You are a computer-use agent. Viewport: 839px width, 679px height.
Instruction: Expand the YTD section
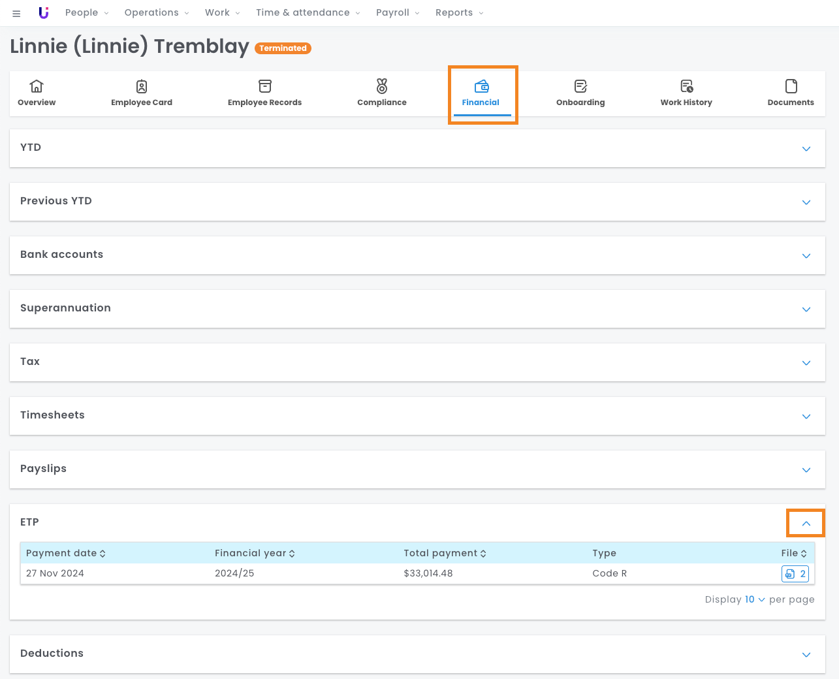pos(806,149)
